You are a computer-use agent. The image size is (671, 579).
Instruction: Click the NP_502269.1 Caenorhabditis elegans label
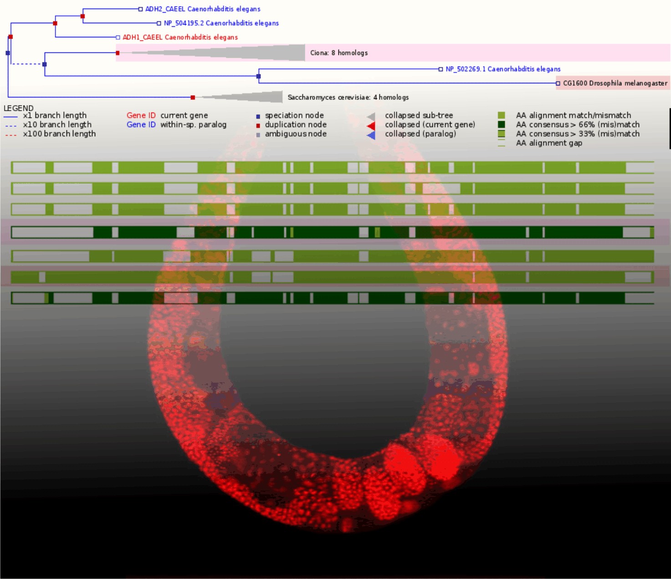(503, 69)
